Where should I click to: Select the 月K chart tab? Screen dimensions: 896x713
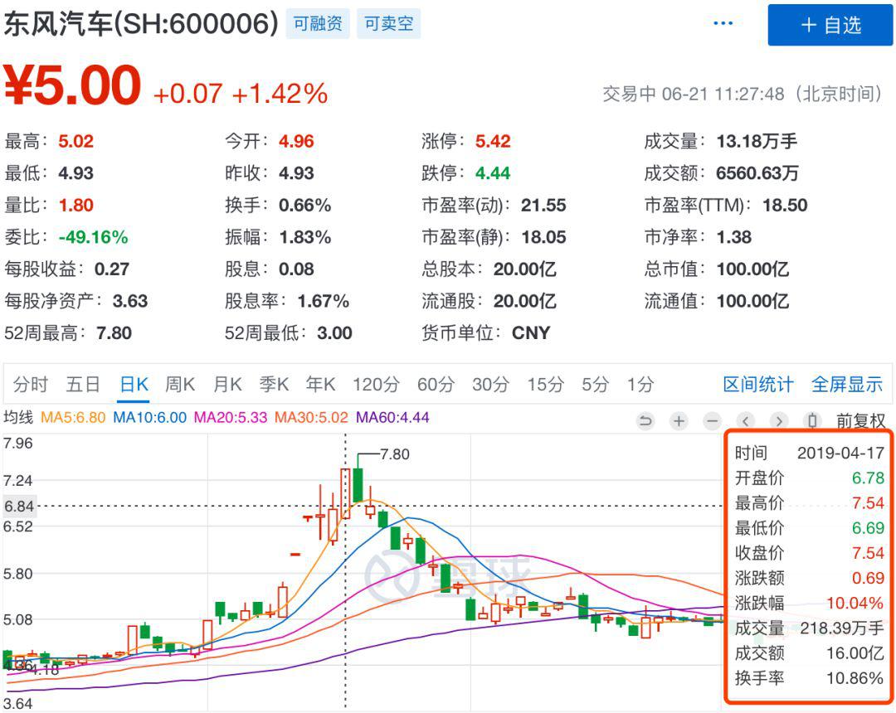tap(227, 384)
